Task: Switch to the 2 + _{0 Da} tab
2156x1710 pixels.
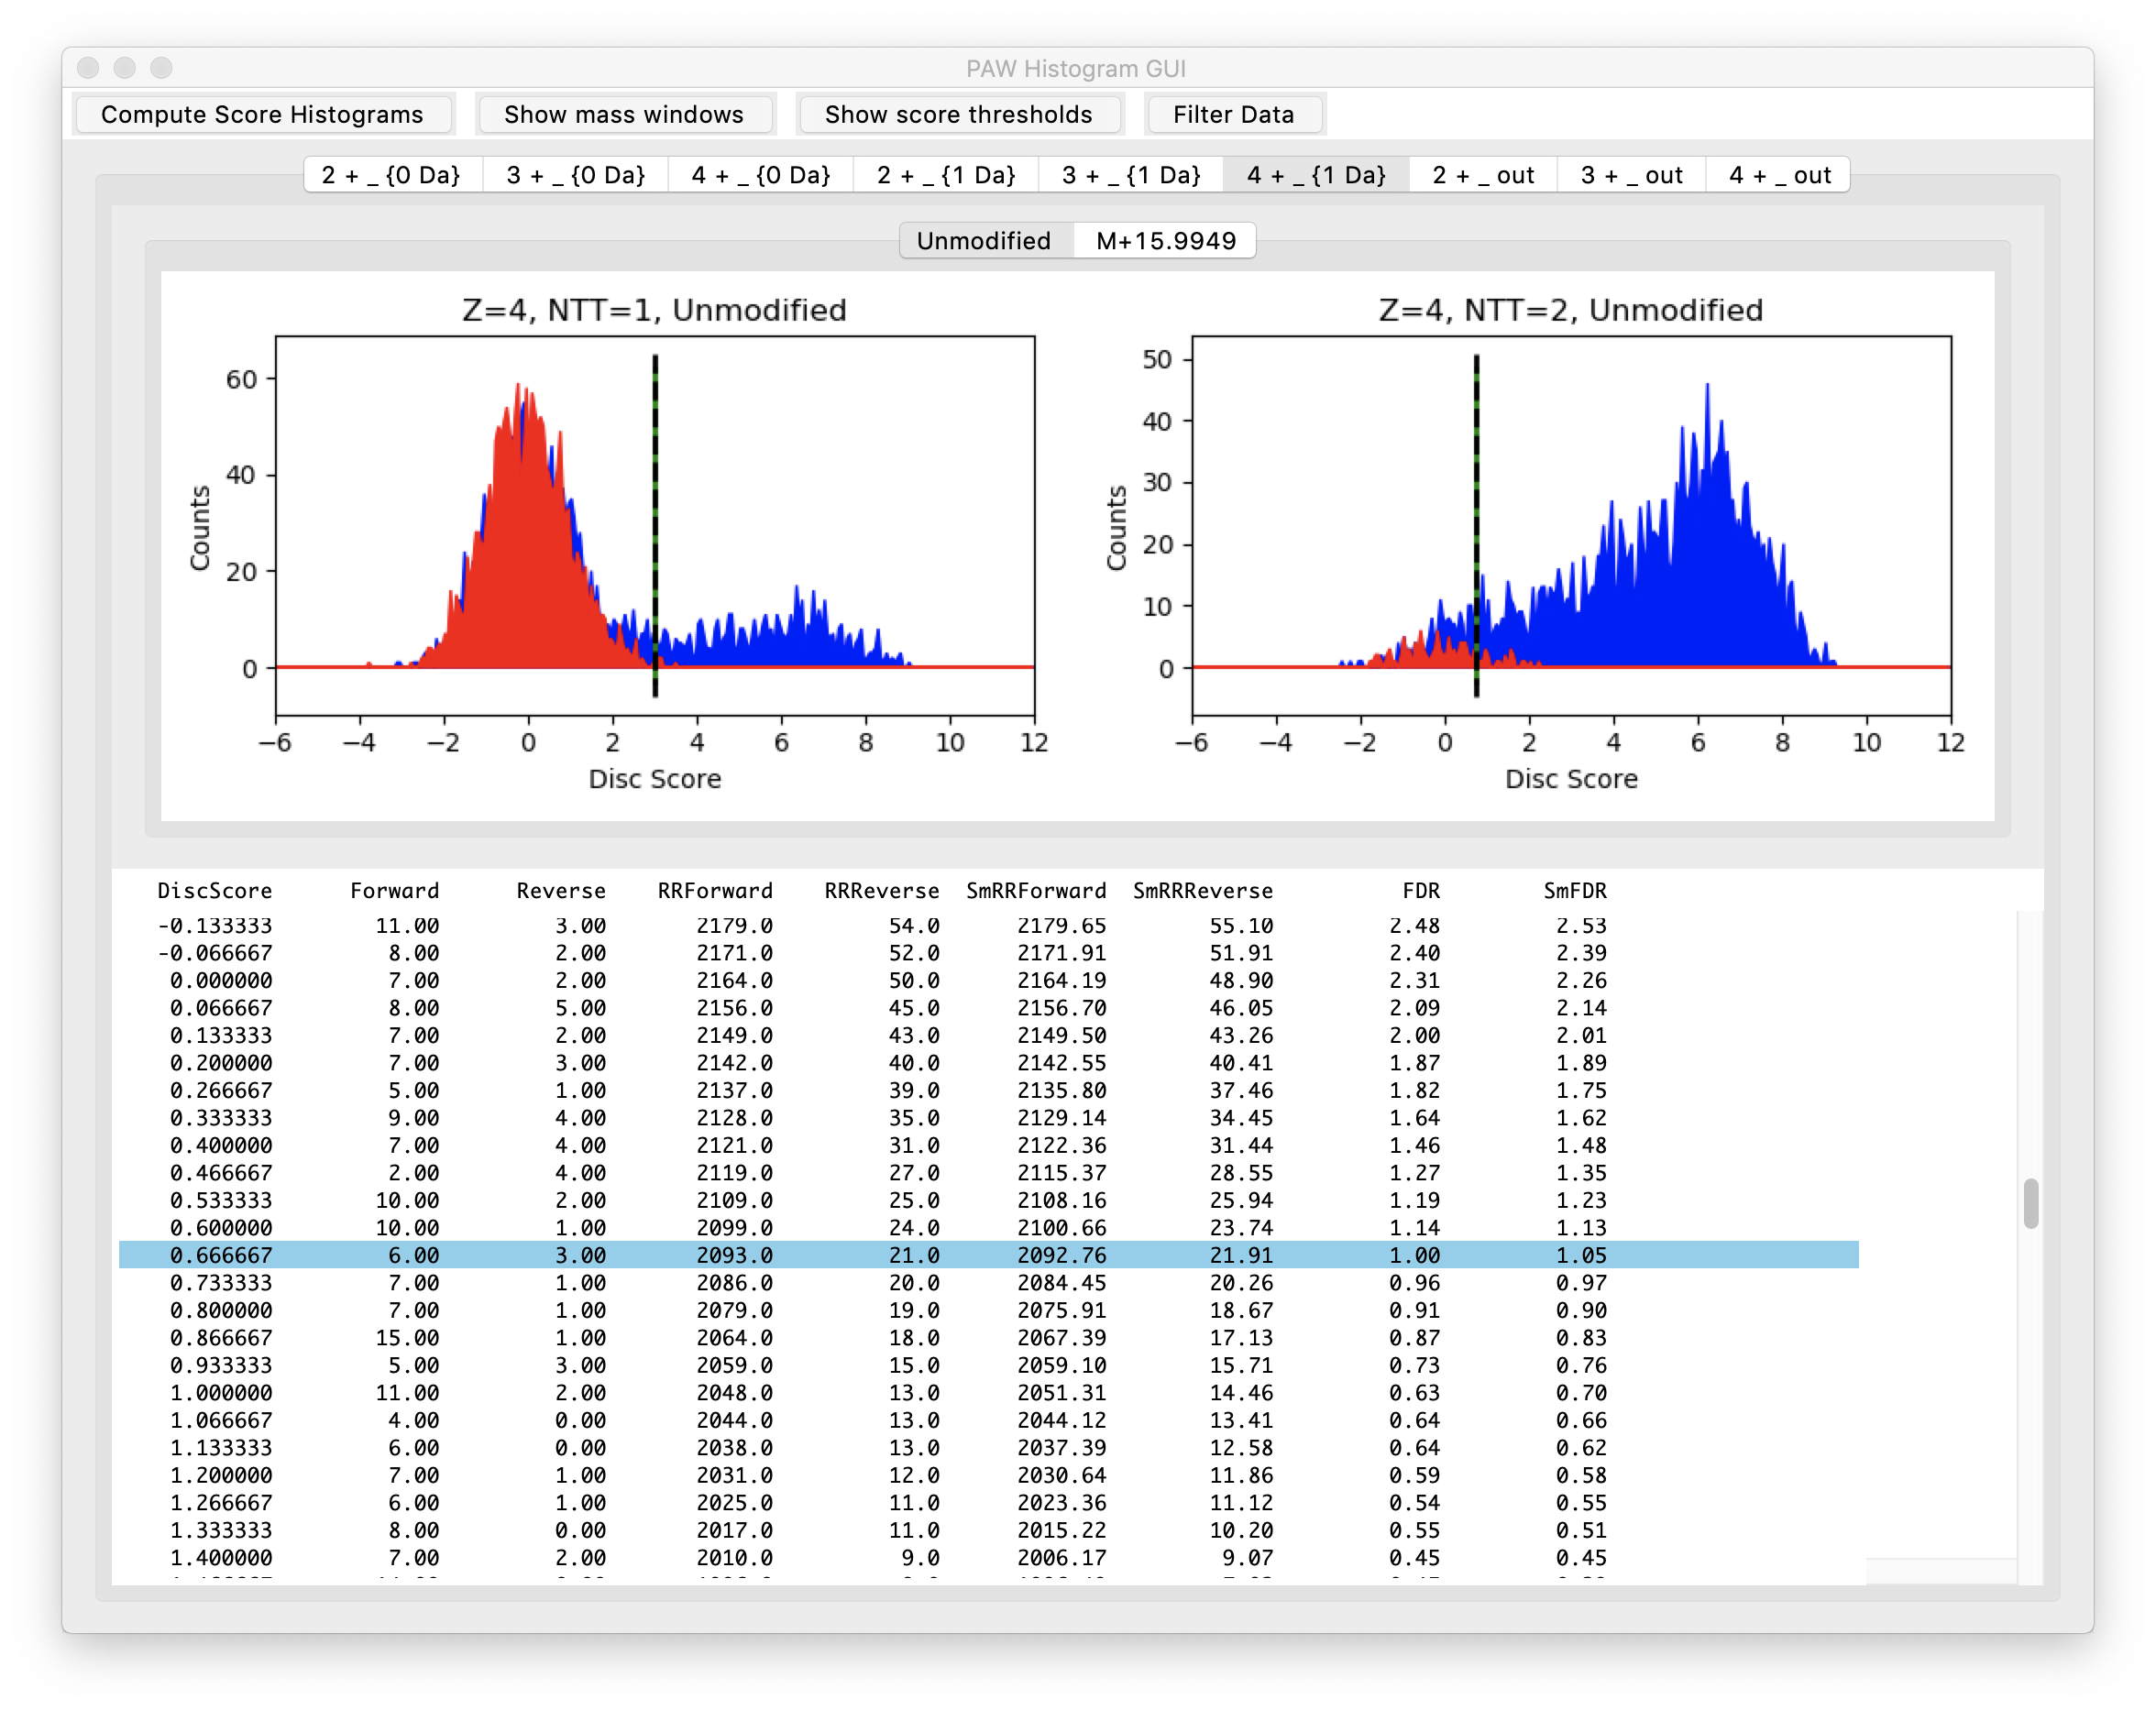Action: [391, 175]
